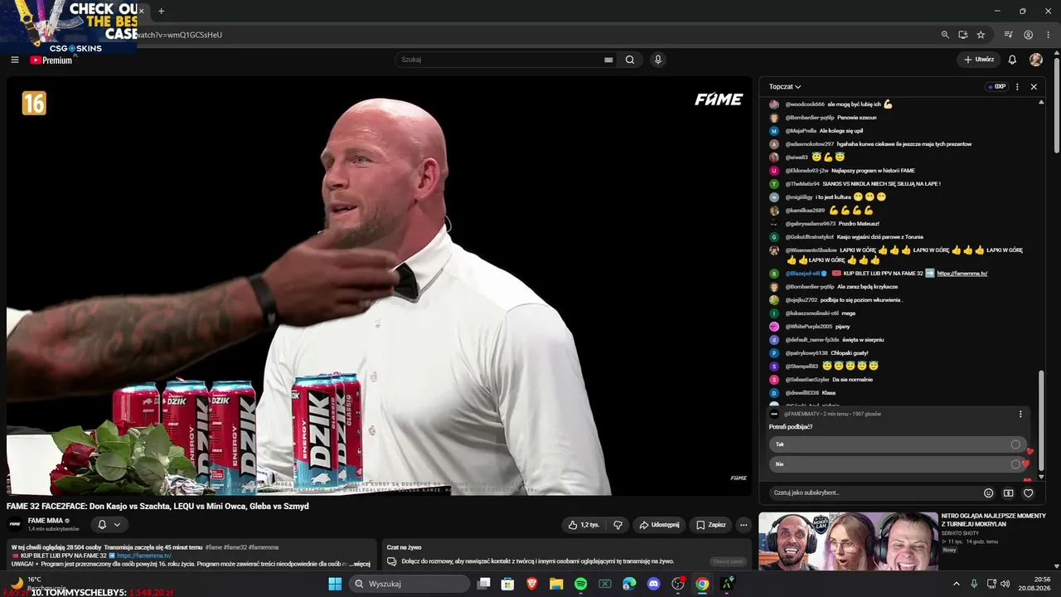This screenshot has width=1061, height=597.
Task: Open the poll's three-dot menu
Action: (x=1020, y=414)
